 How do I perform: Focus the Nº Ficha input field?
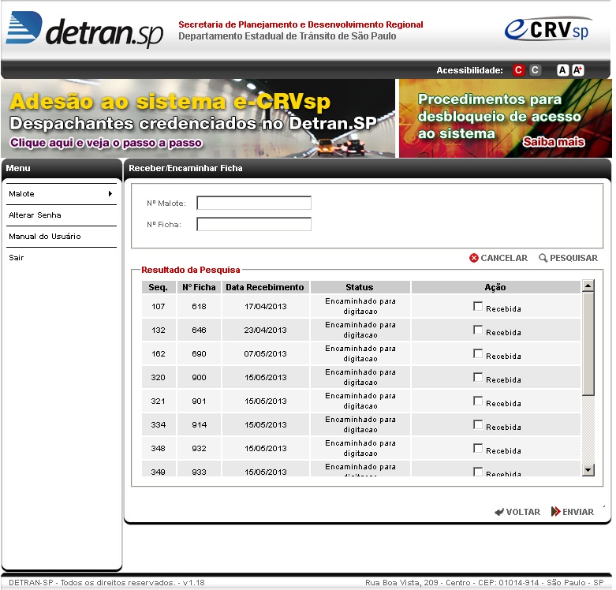tap(254, 224)
